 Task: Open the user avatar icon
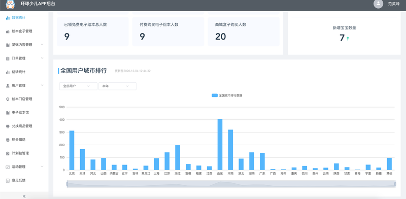pos(378,4)
